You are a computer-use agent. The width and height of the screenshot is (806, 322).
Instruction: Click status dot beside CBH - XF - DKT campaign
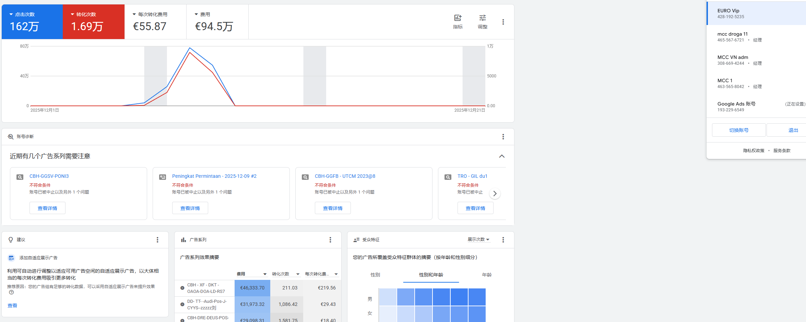[x=182, y=288]
